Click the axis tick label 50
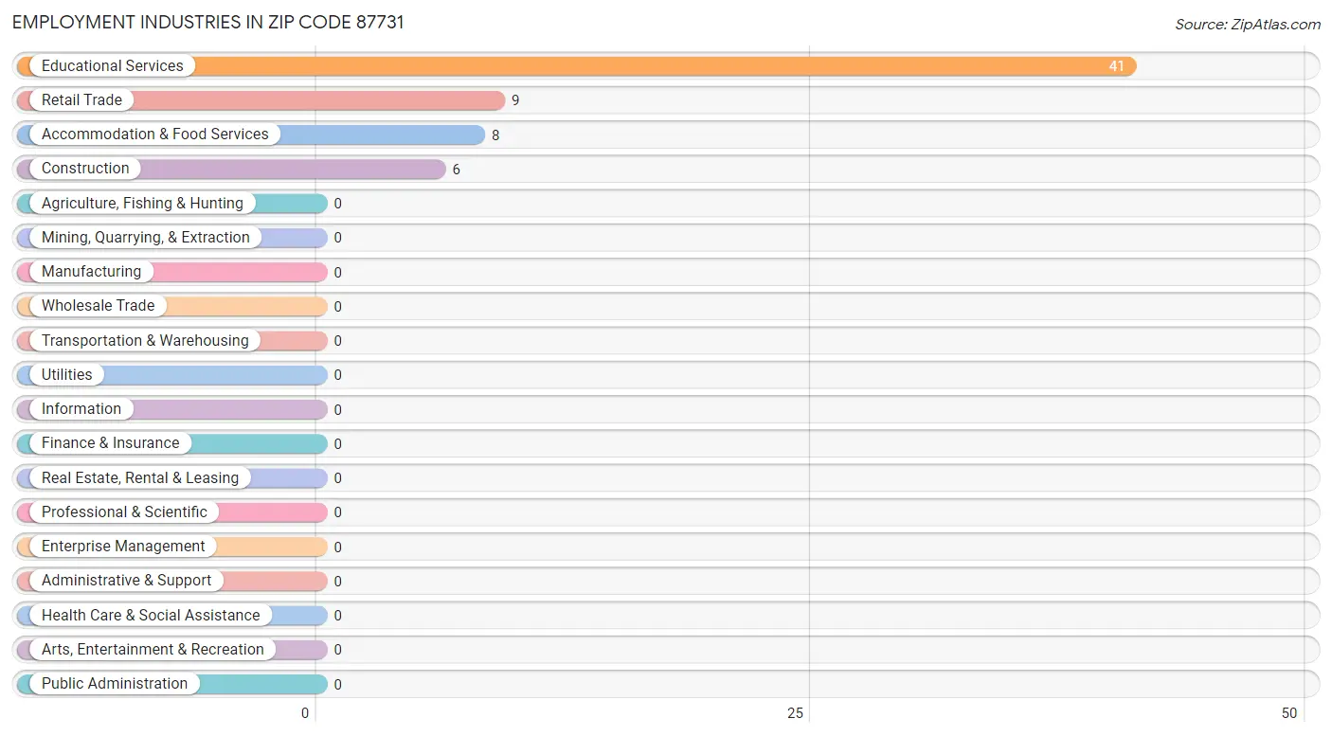This screenshot has height=736, width=1332. point(1289,713)
